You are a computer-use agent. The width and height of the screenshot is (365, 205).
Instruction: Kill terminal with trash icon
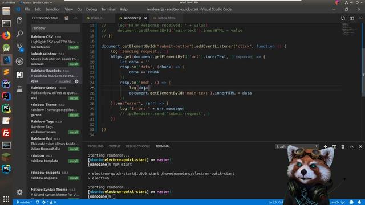click(x=343, y=147)
